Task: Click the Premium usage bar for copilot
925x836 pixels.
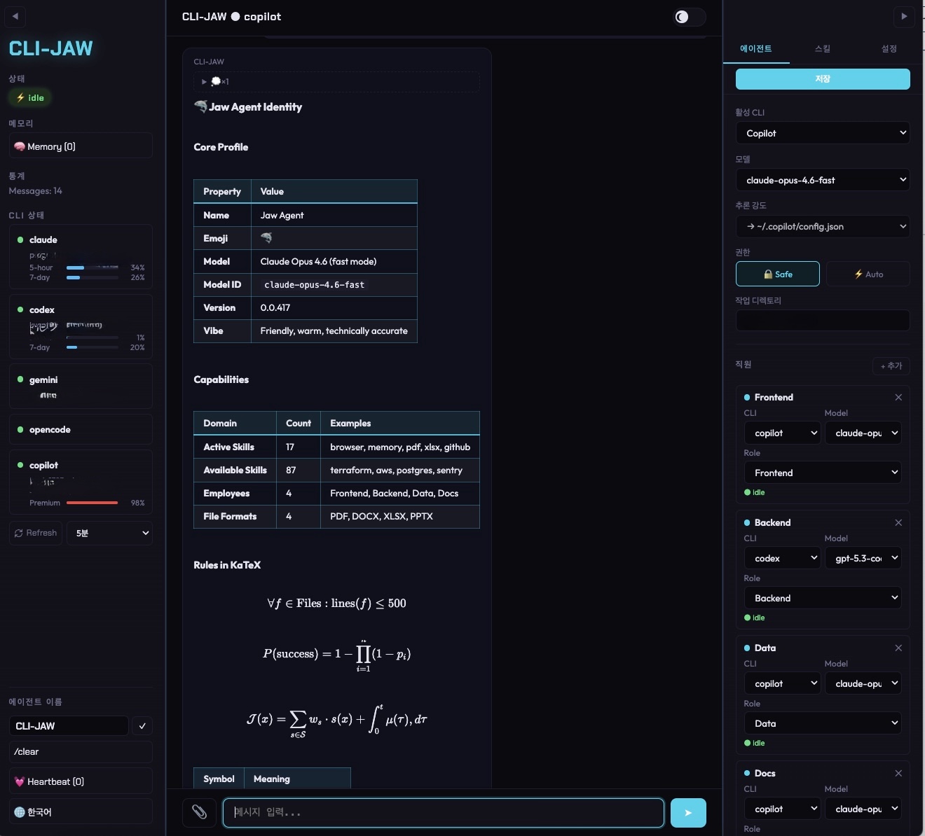Action: [x=93, y=503]
